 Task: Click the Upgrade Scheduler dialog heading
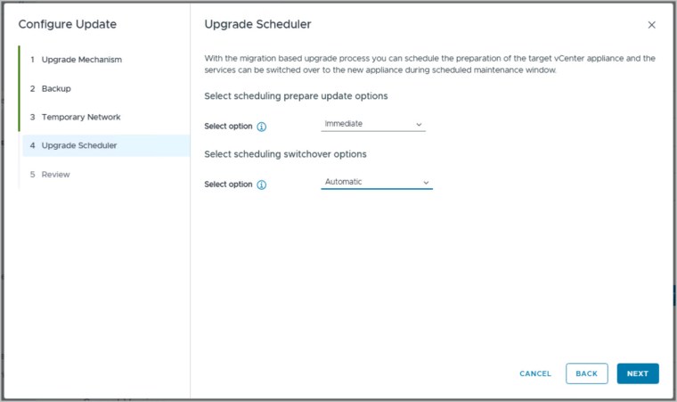257,24
